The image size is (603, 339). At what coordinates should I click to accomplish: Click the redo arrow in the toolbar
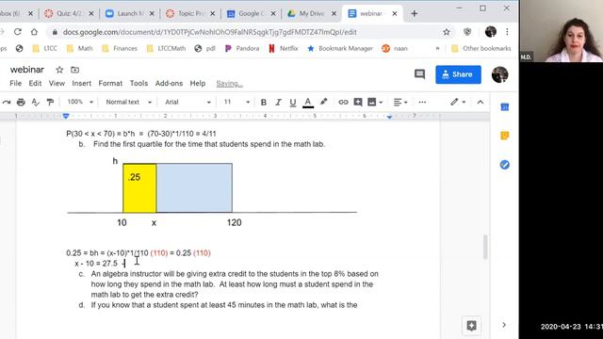click(7, 102)
